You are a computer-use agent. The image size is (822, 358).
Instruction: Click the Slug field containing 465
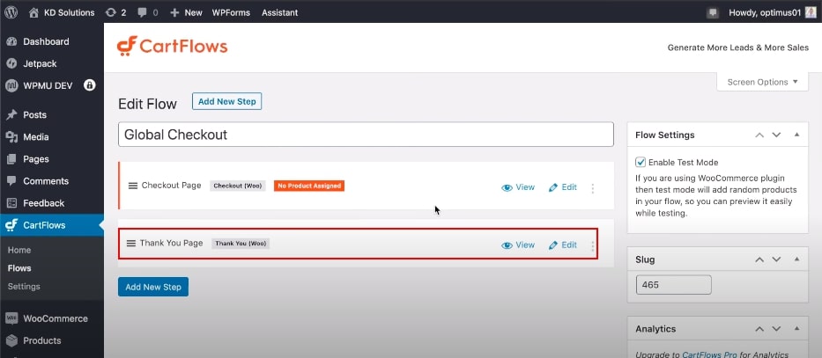point(674,285)
